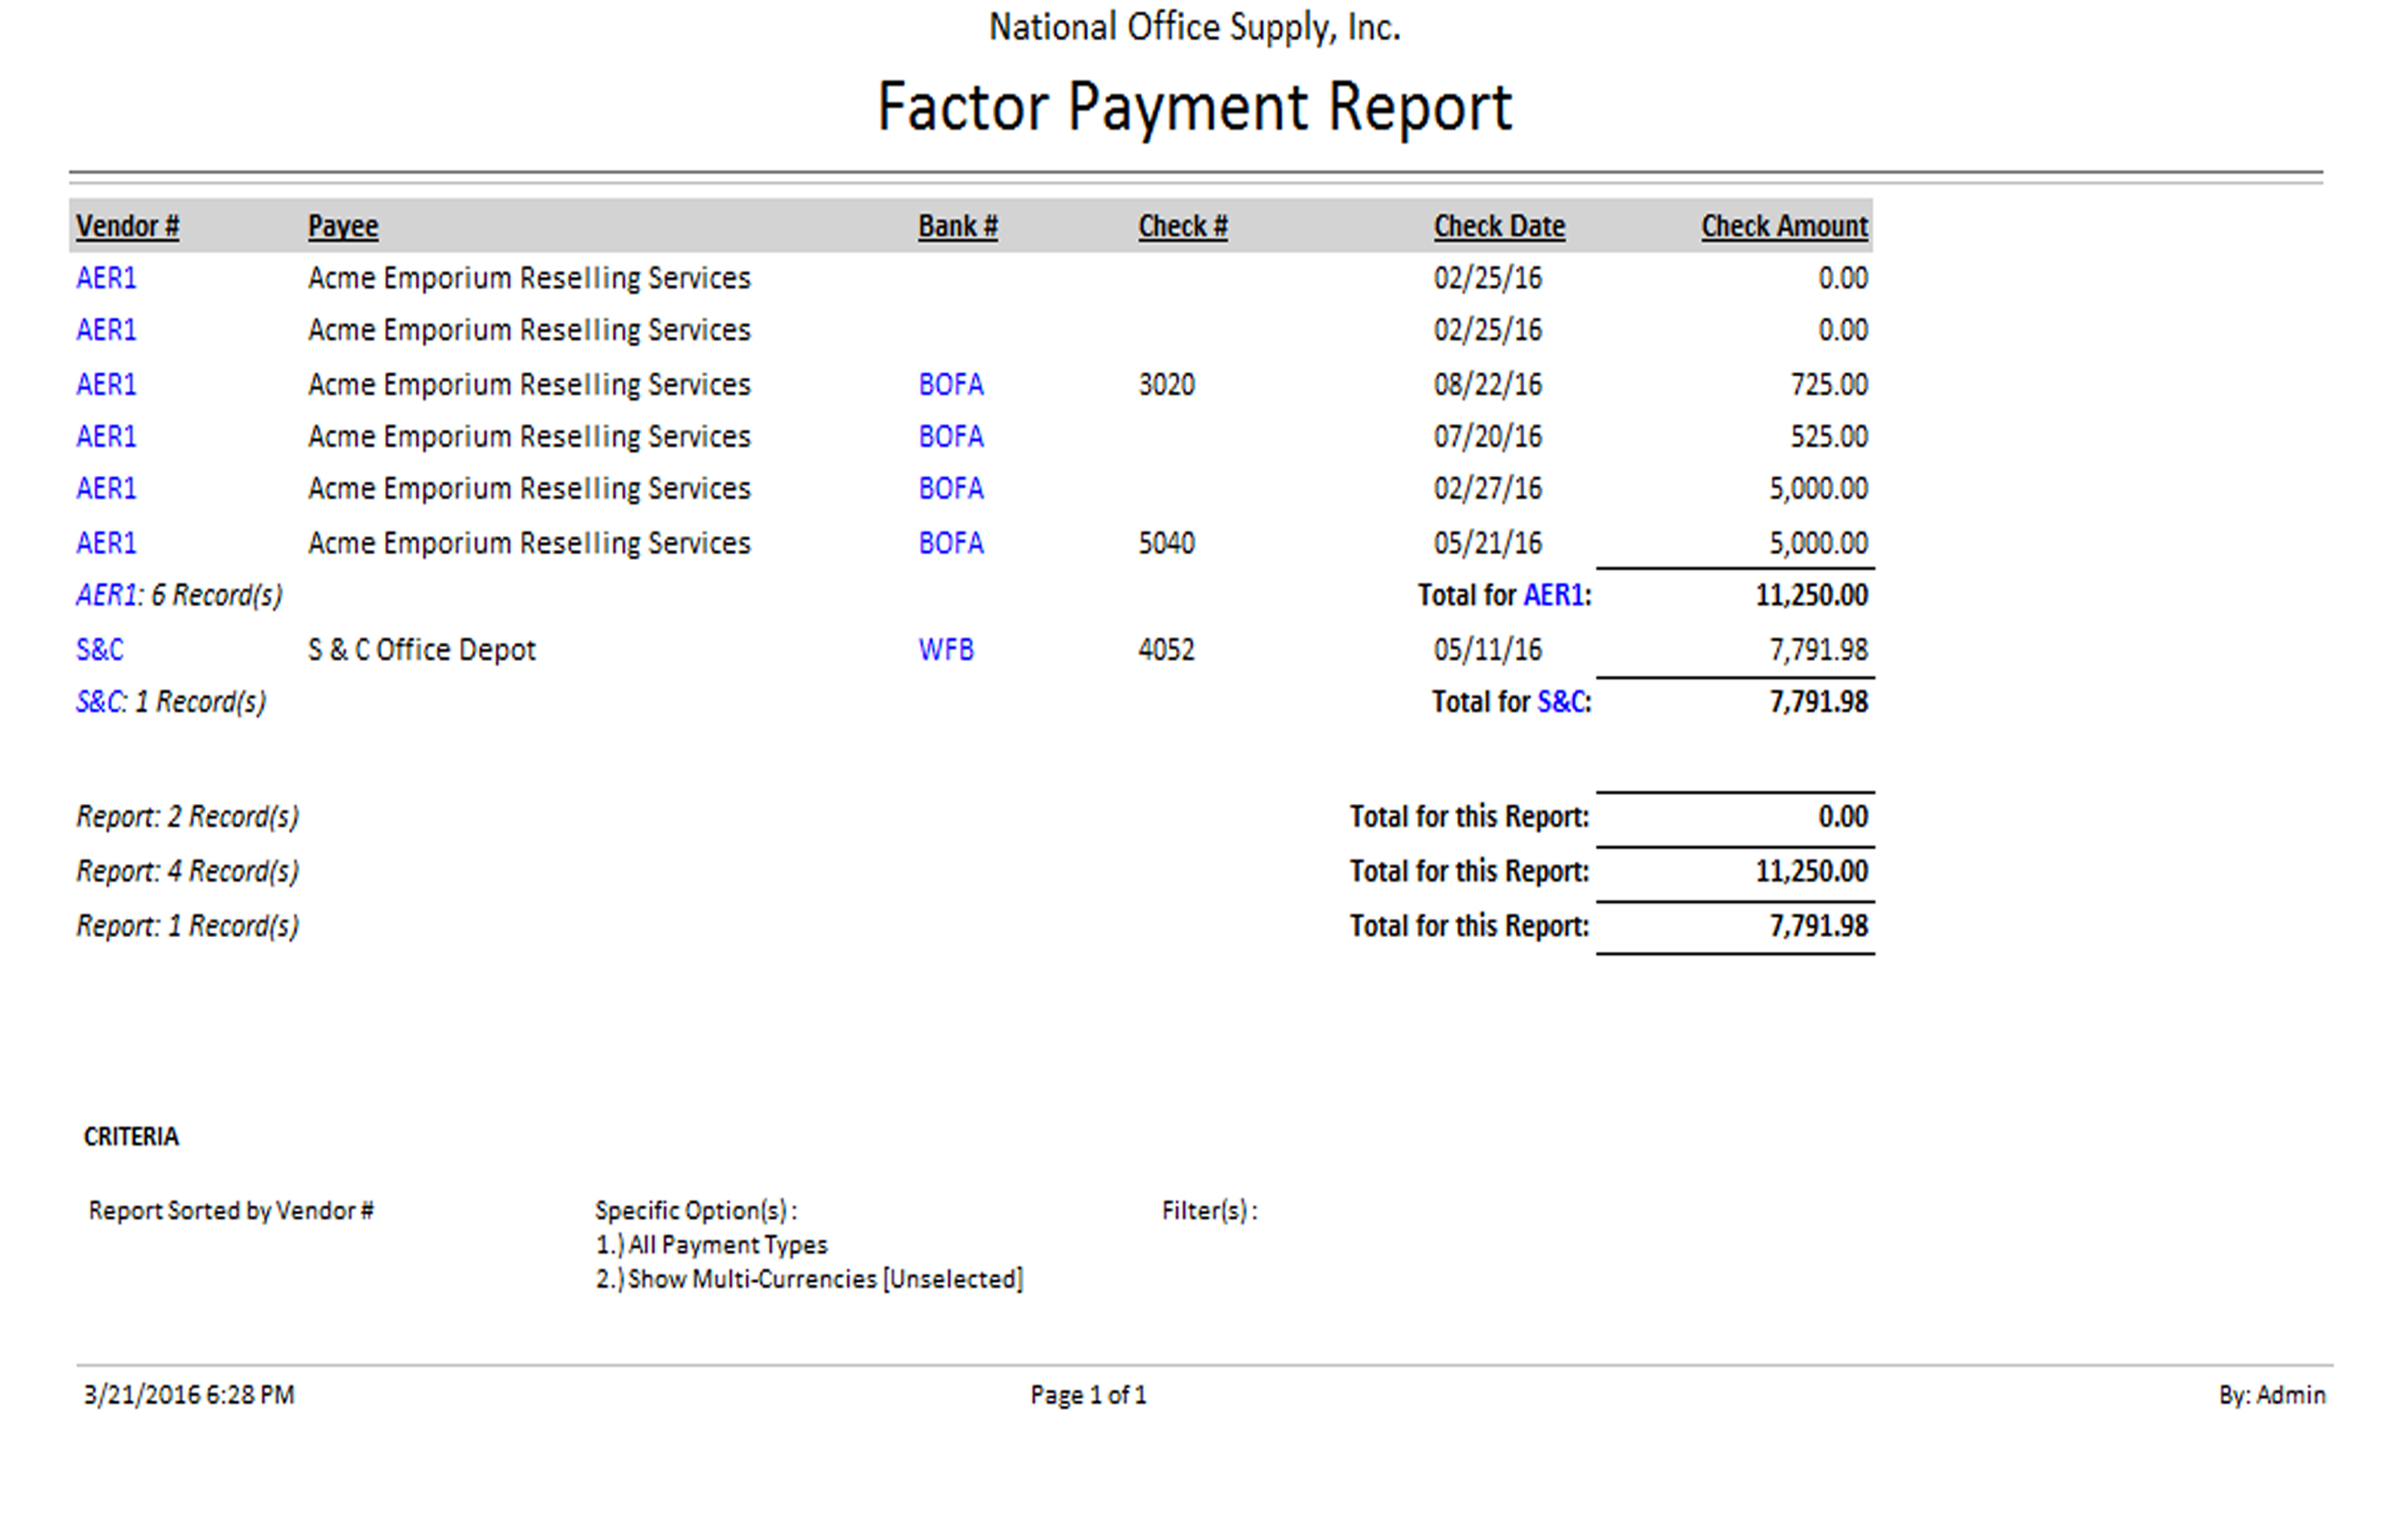Screen dimensions: 2406x1540
Task: Click BOFA link for check 5040
Action: (950, 543)
